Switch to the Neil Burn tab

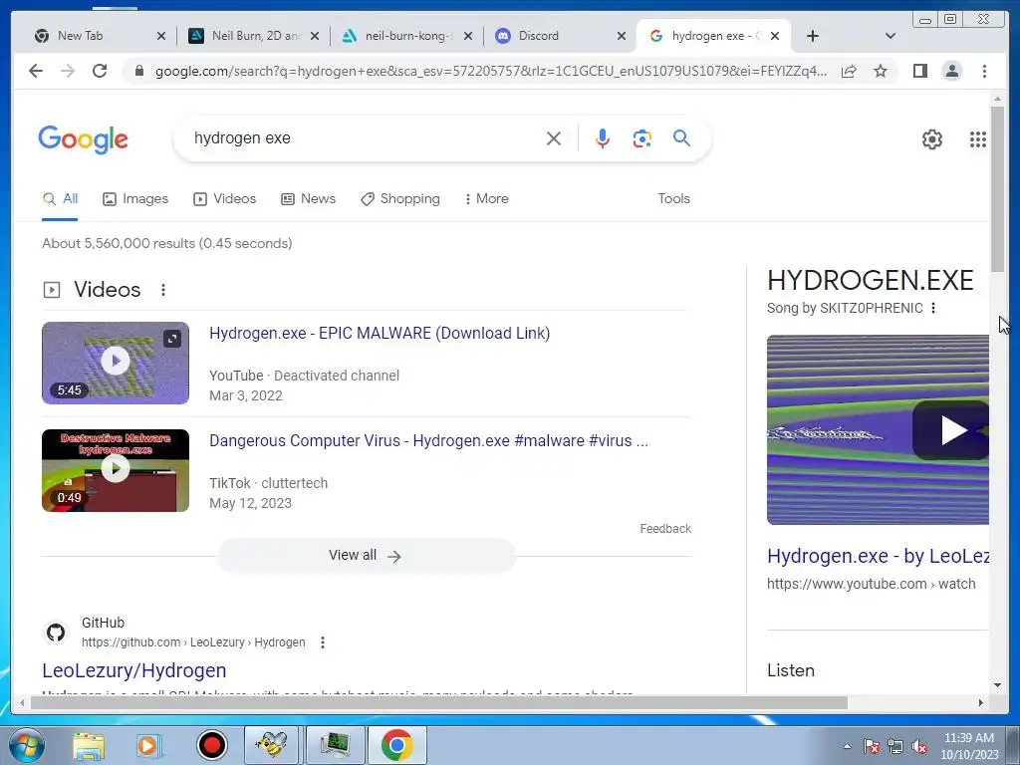pyautogui.click(x=254, y=36)
